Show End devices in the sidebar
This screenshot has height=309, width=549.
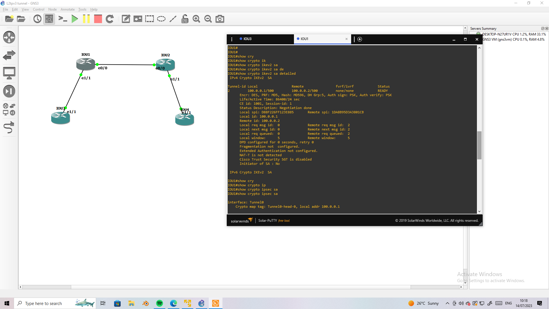click(x=9, y=73)
